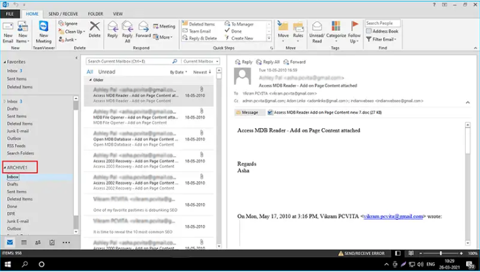Screen dimensions: 480x272
Task: Click the ribbon Forward button
Action: click(143, 29)
